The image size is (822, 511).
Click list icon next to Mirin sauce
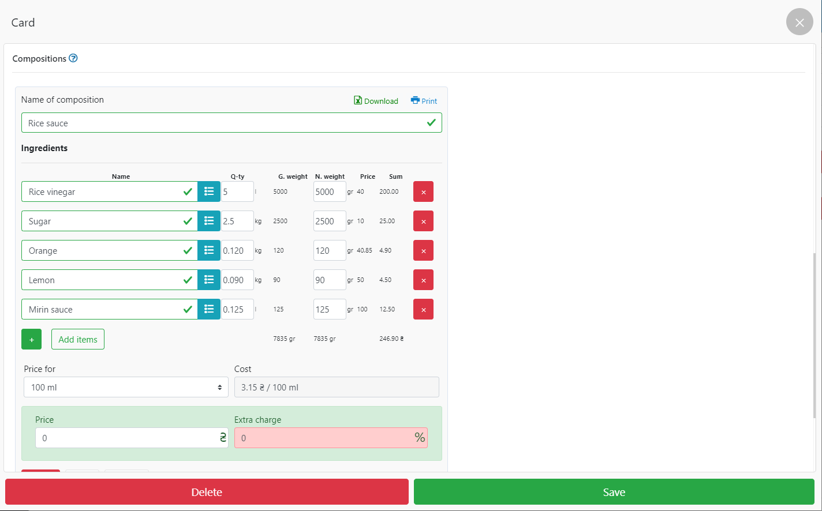click(x=209, y=309)
